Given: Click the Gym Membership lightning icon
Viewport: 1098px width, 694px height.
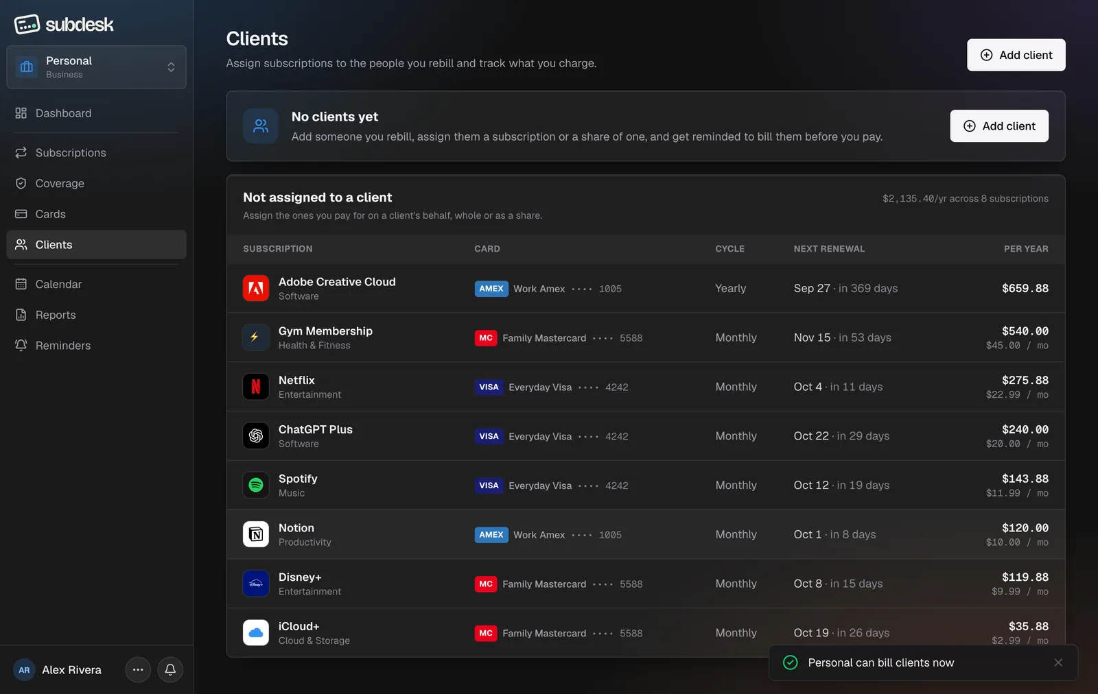Looking at the screenshot, I should pos(256,337).
